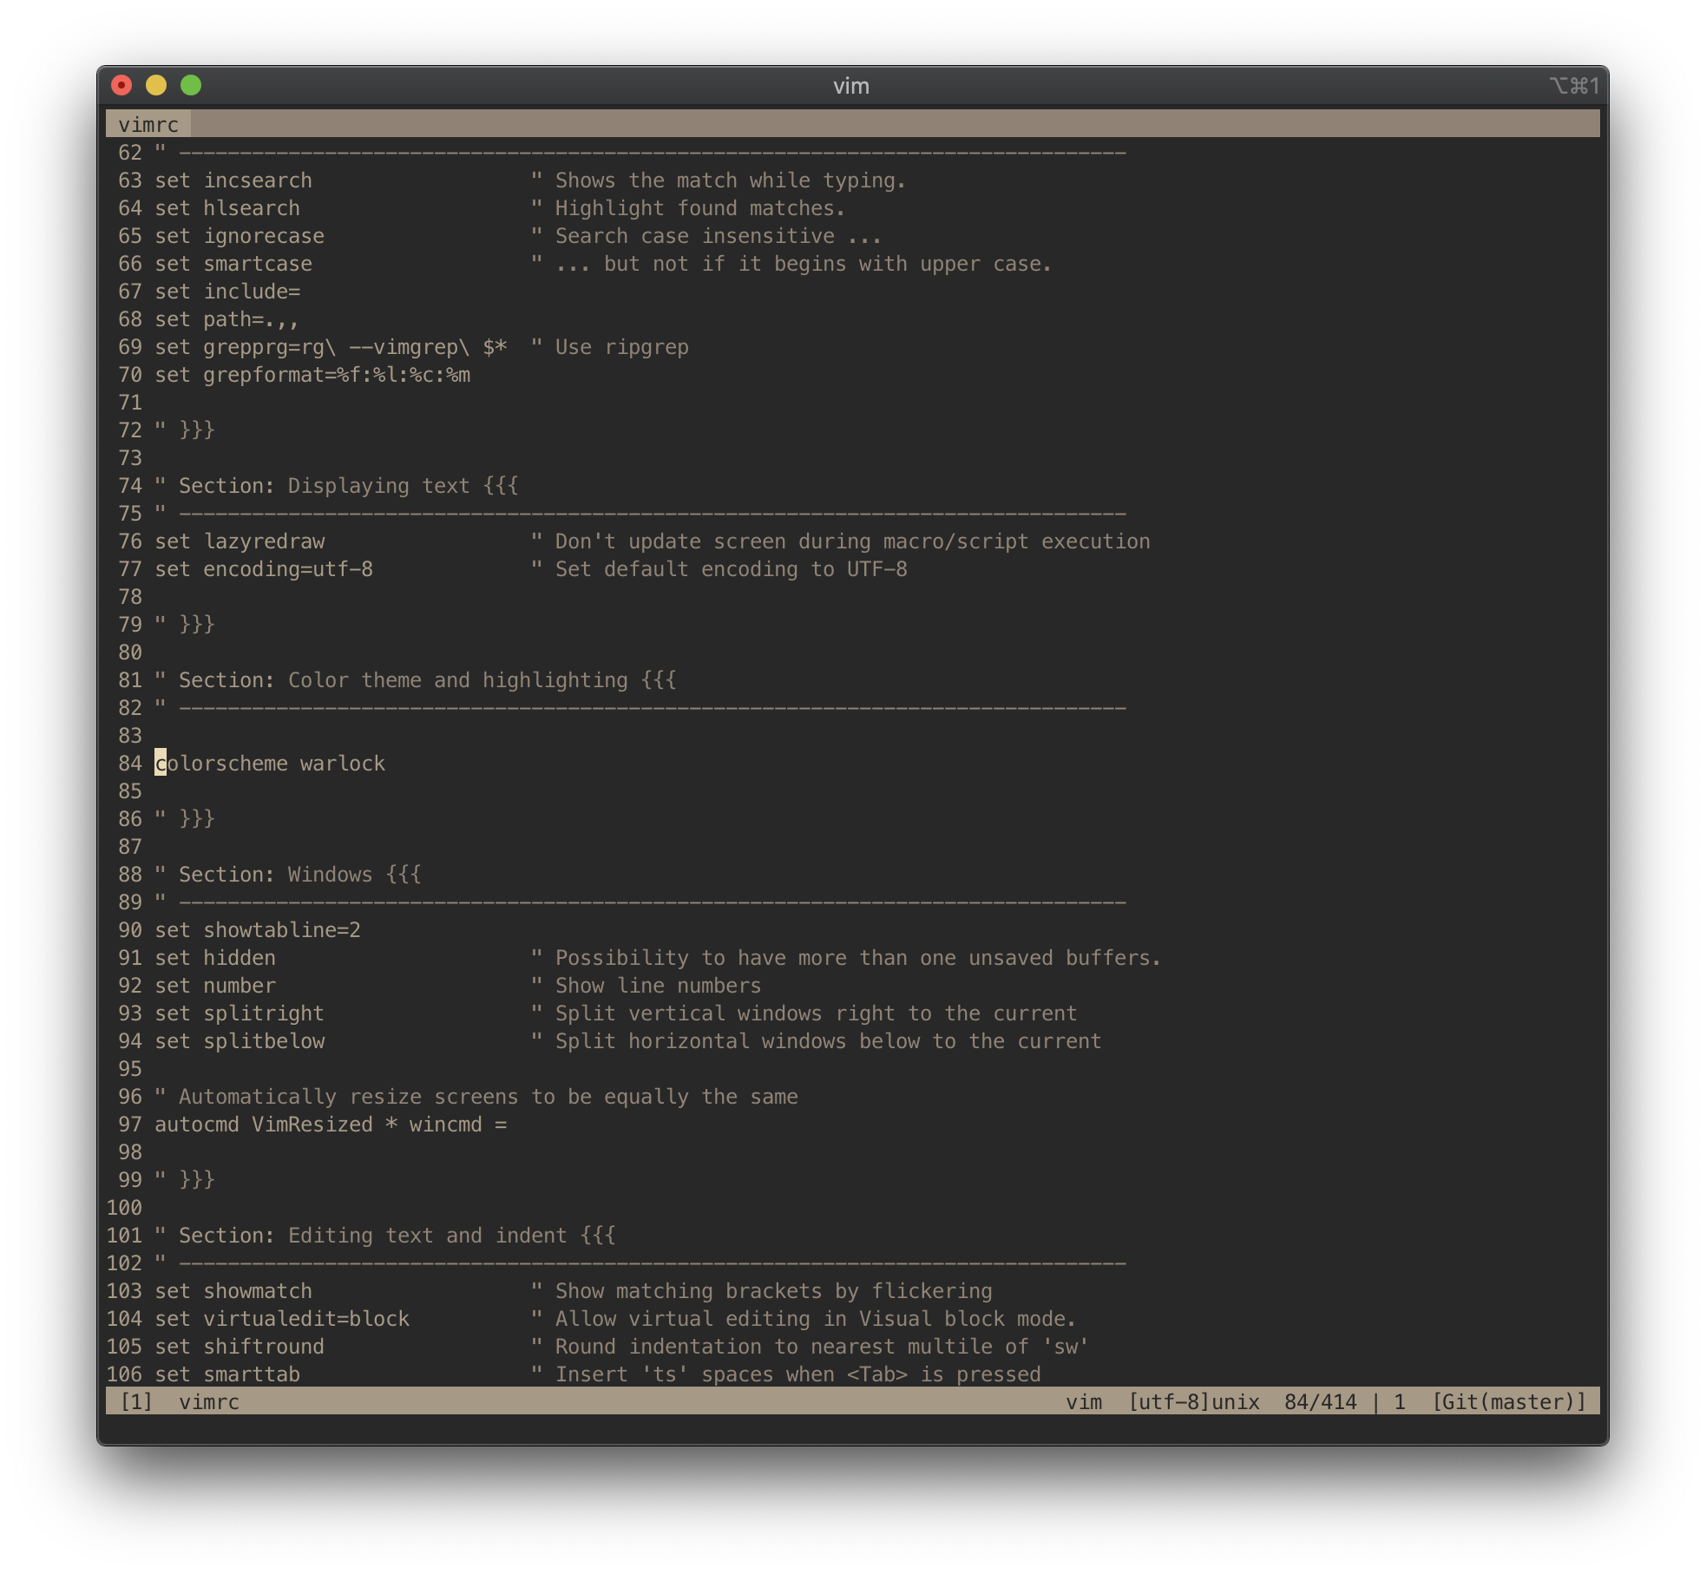Click the ⌥⌘1 shortcut indicator in titlebar
Screen dimensions: 1706x1574
tap(1573, 86)
